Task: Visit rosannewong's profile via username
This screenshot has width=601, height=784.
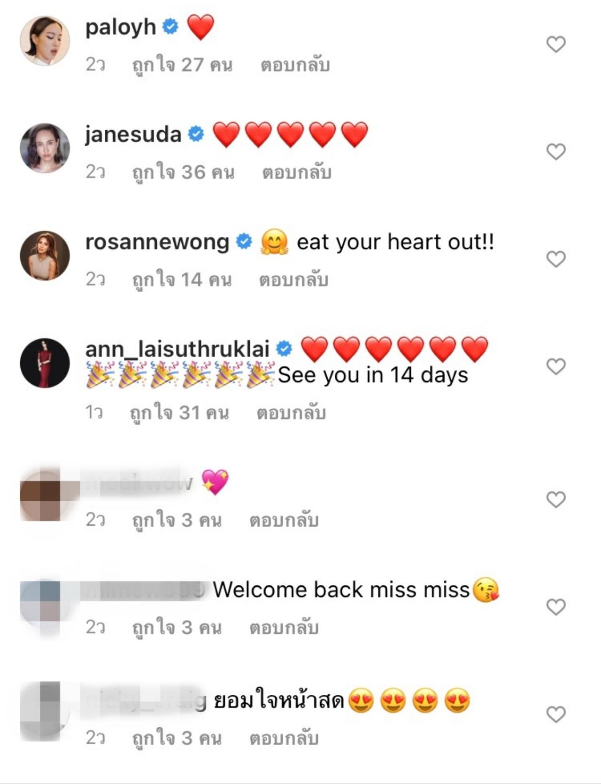Action: [157, 242]
